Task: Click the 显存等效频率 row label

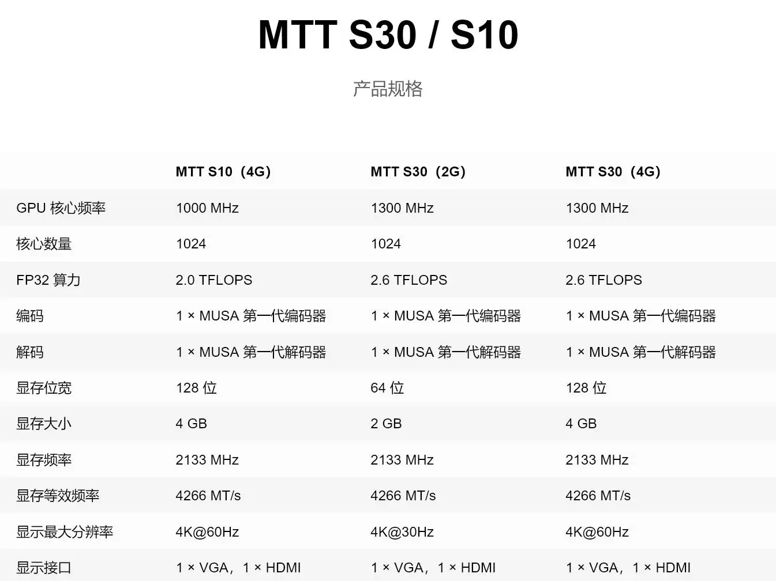Action: point(58,496)
